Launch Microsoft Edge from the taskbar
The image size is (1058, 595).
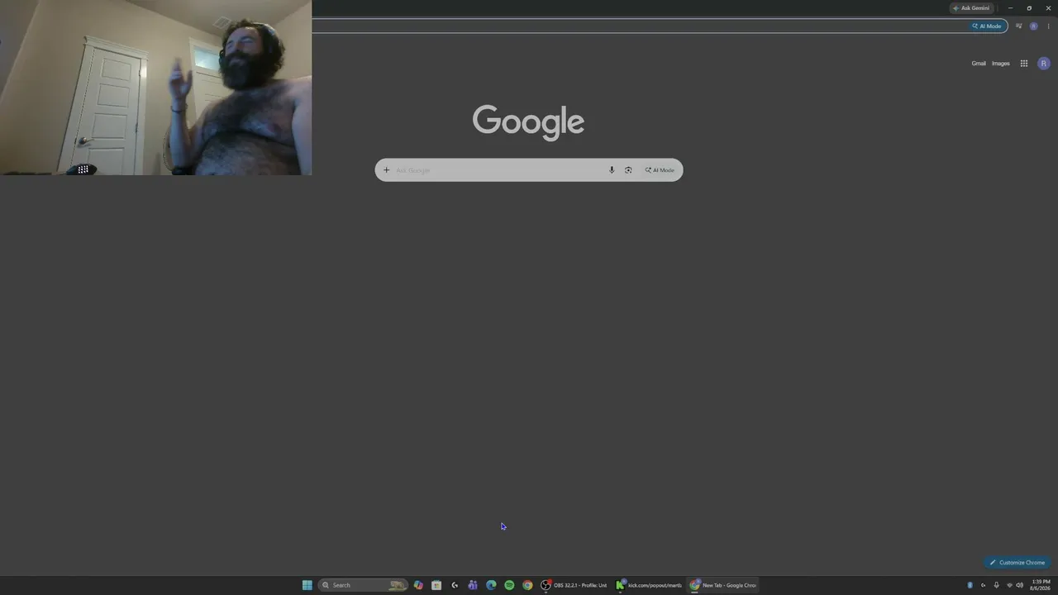(x=491, y=585)
